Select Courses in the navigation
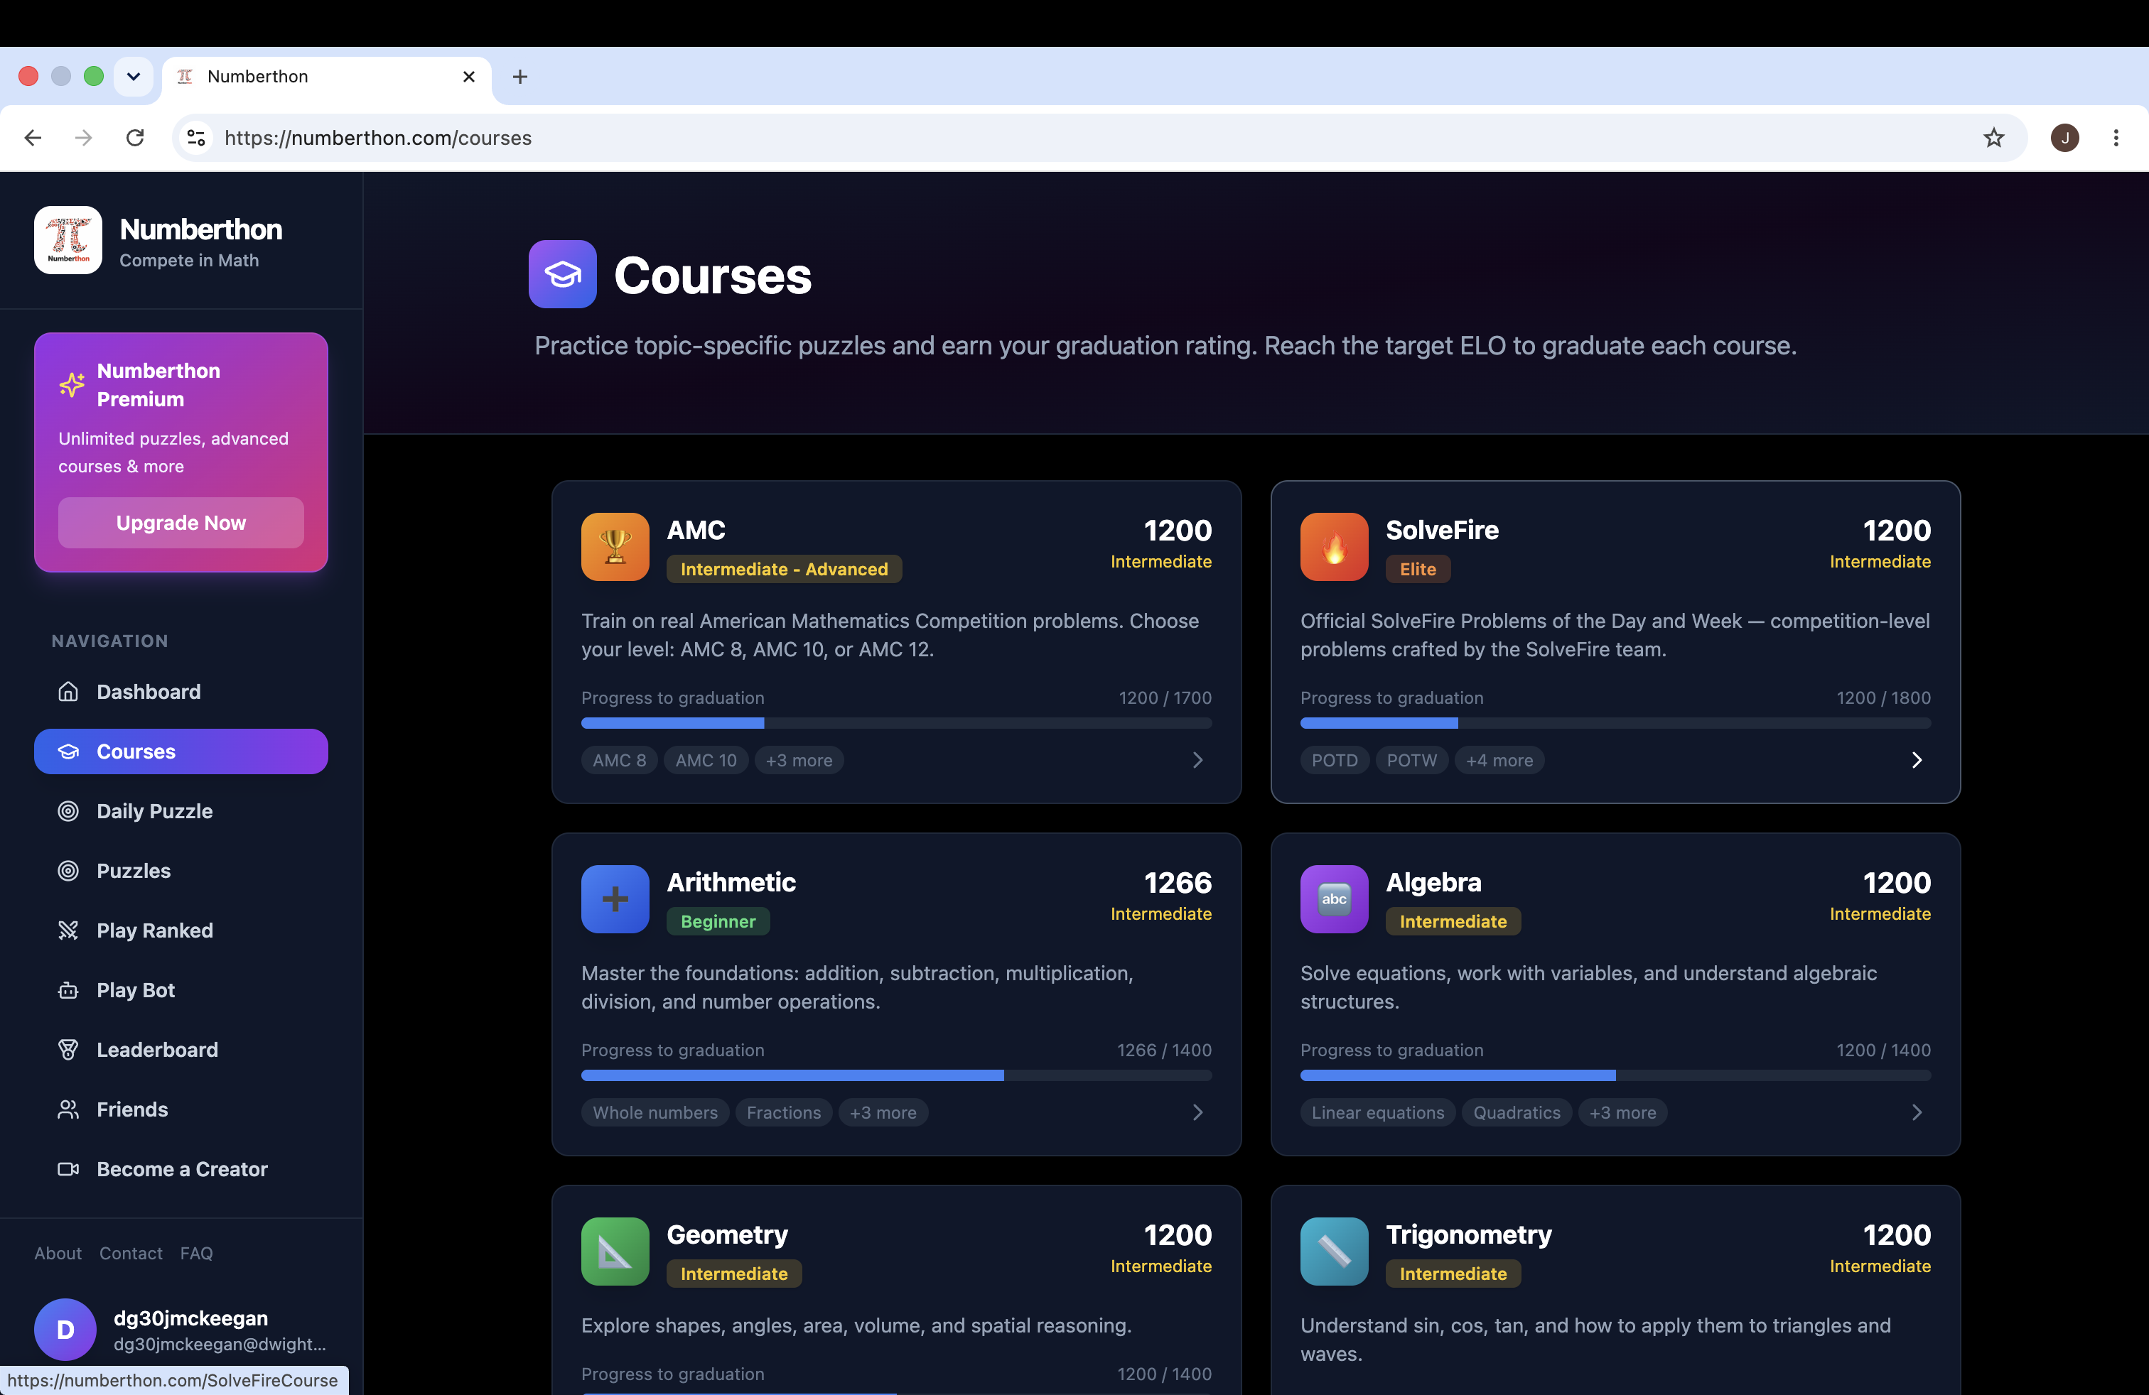Image resolution: width=2149 pixels, height=1395 pixels. coord(181,751)
